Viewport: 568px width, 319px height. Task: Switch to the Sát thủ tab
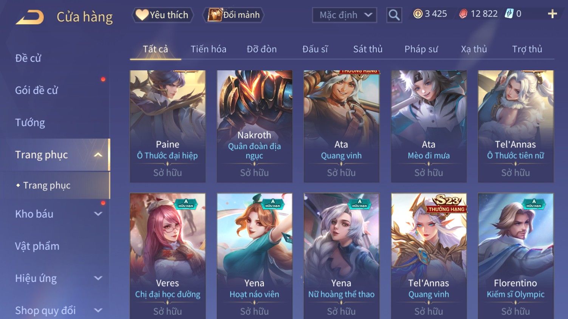click(x=368, y=49)
